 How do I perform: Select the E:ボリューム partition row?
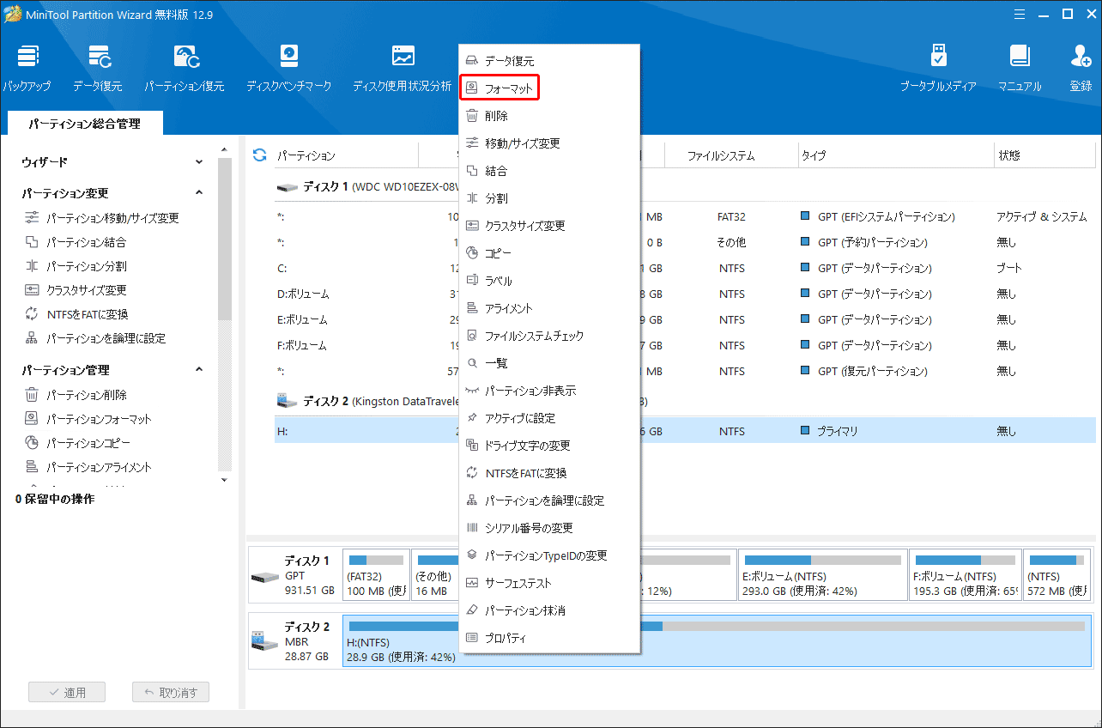(x=684, y=319)
